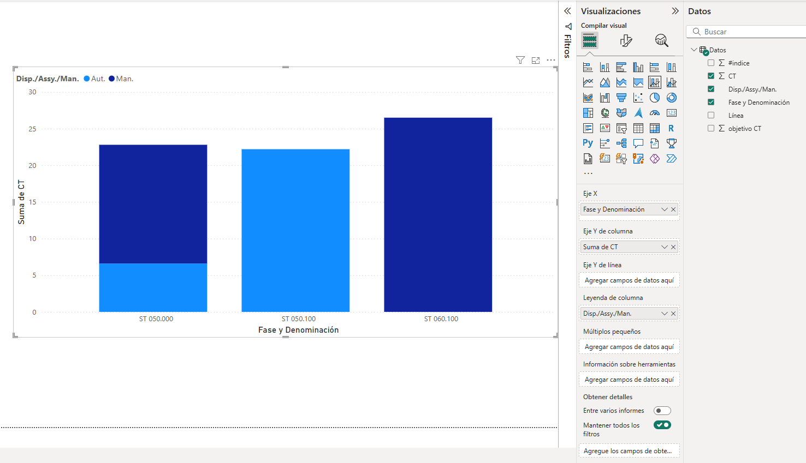Open Suma de CT field dropdown
Image resolution: width=806 pixels, height=463 pixels.
(x=665, y=247)
